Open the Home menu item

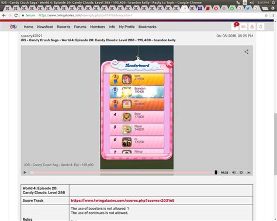(x=29, y=27)
